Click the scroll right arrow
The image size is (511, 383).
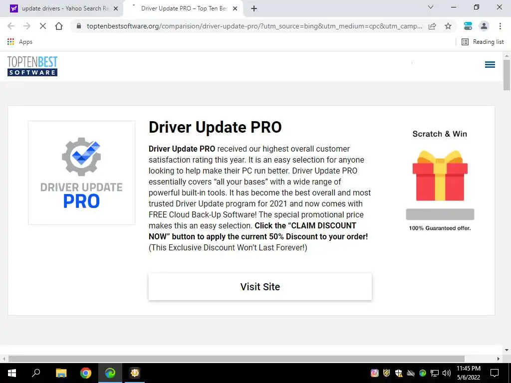point(499,359)
